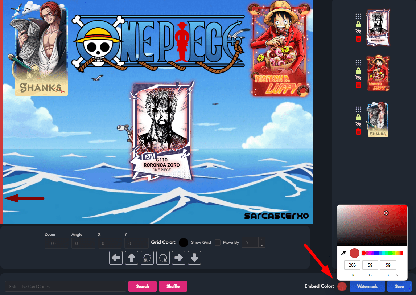Edit the G value field in the picker

pos(370,265)
